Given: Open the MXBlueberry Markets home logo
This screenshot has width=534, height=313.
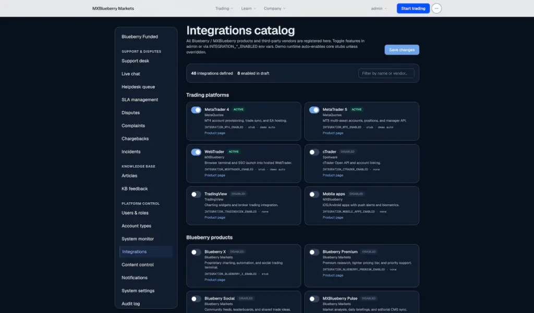Looking at the screenshot, I should [113, 8].
